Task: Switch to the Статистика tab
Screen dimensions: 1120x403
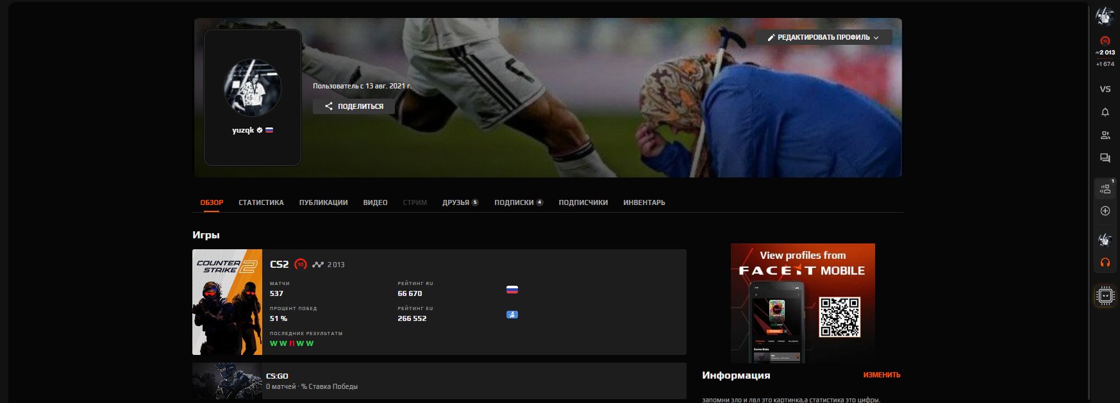Action: click(x=261, y=202)
